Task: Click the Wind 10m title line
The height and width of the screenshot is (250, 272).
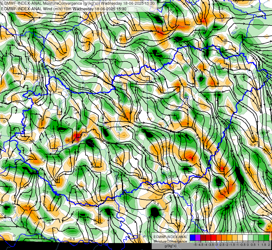Action: click(x=64, y=9)
